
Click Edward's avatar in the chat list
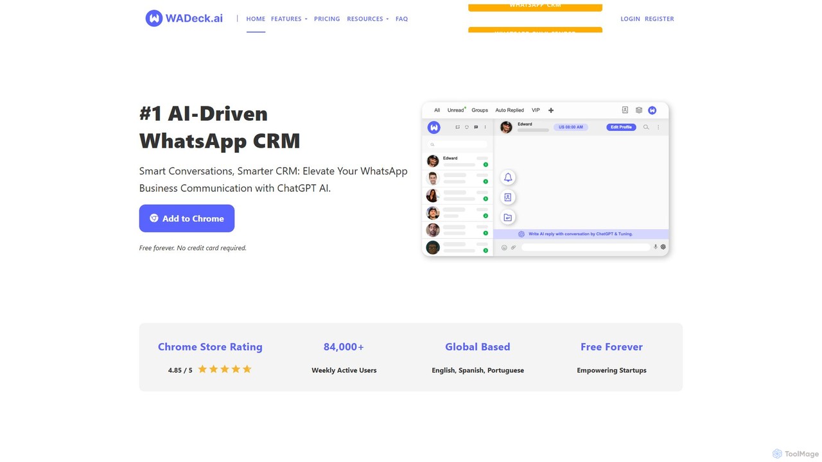(x=433, y=160)
